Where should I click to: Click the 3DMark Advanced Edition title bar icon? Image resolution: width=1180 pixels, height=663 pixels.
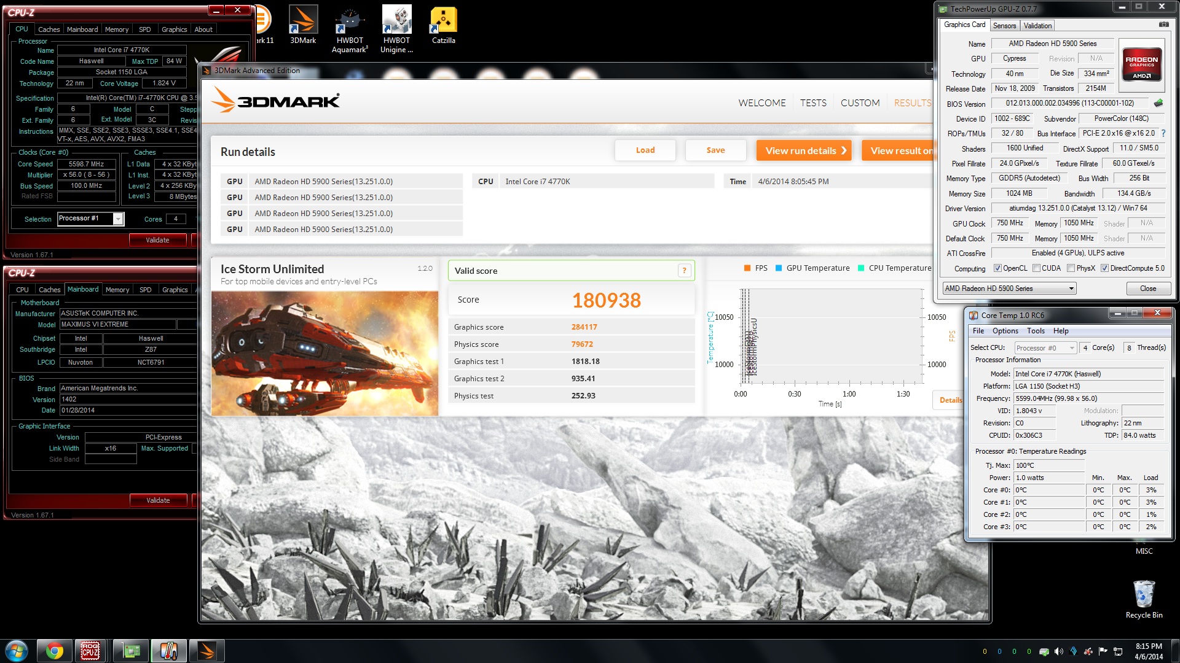(x=206, y=71)
